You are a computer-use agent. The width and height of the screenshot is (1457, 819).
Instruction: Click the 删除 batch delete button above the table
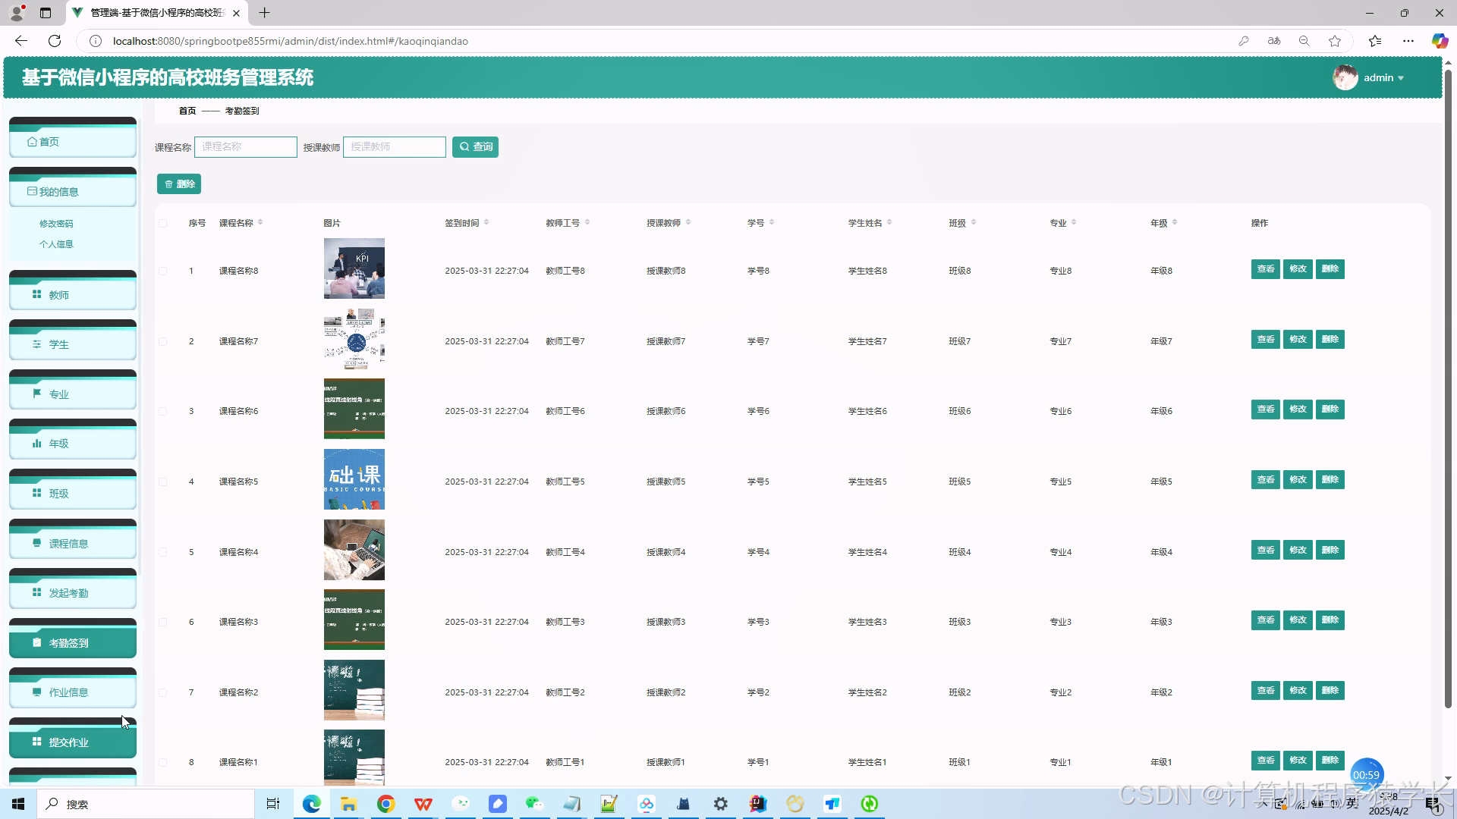[x=179, y=184]
